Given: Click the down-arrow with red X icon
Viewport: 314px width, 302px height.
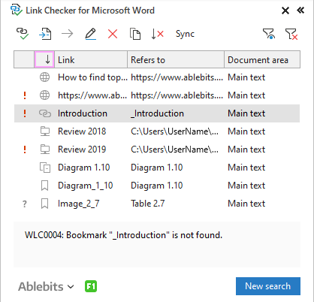Looking at the screenshot, I should pyautogui.click(x=158, y=34).
